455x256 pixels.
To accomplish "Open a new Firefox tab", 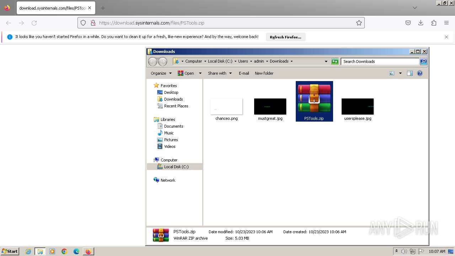I will [x=103, y=8].
